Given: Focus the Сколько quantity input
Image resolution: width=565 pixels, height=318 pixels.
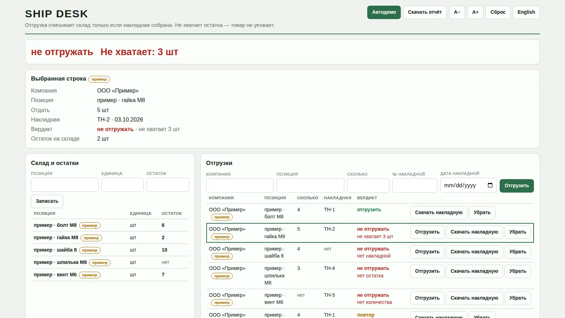Looking at the screenshot, I should coord(368,185).
